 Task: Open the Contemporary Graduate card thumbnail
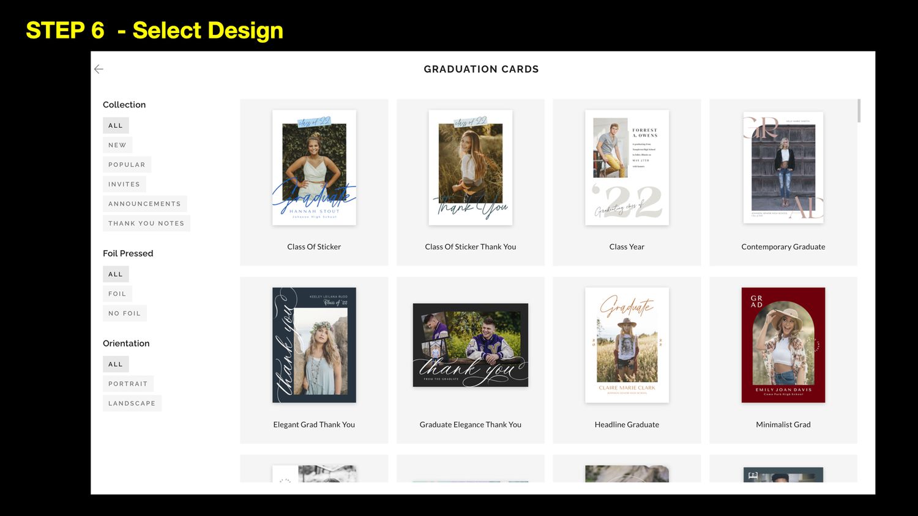coord(783,168)
